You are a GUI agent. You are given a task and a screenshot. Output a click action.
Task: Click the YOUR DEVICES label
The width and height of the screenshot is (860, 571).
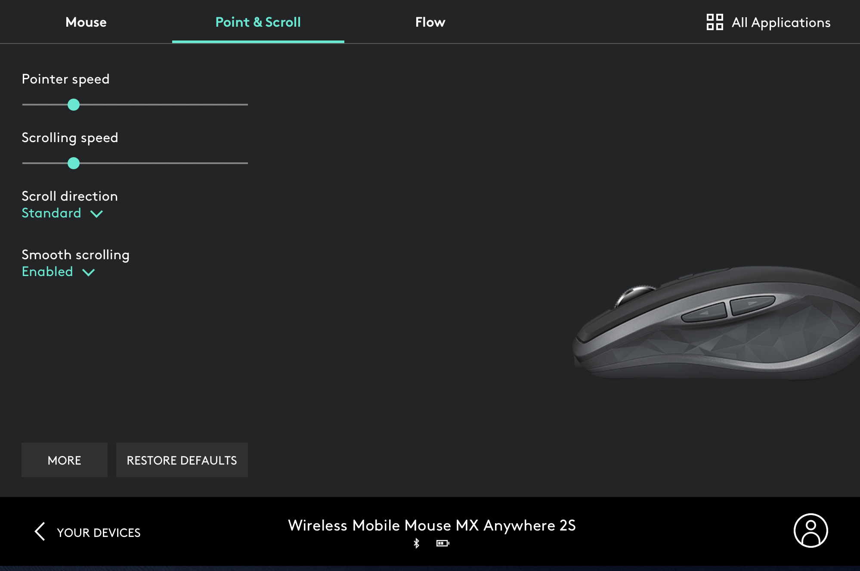click(99, 533)
